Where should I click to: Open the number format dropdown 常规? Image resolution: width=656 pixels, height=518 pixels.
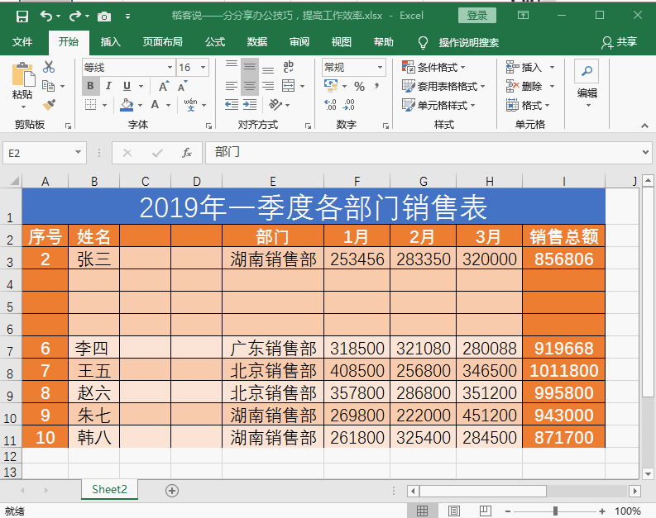pos(380,67)
